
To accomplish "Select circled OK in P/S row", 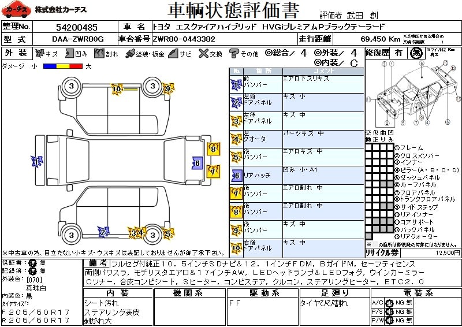I will tap(389, 311).
